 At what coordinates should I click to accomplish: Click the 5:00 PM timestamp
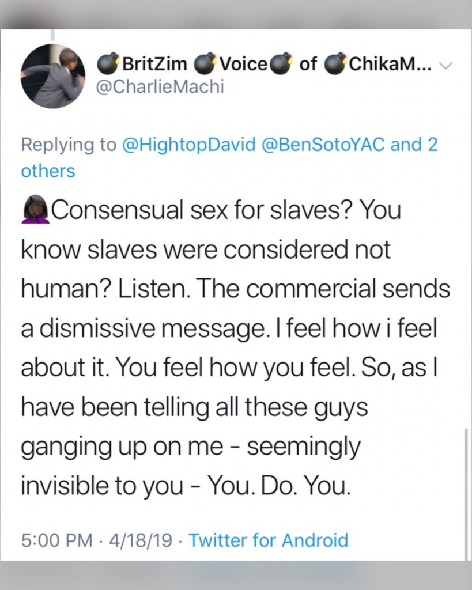click(x=57, y=540)
